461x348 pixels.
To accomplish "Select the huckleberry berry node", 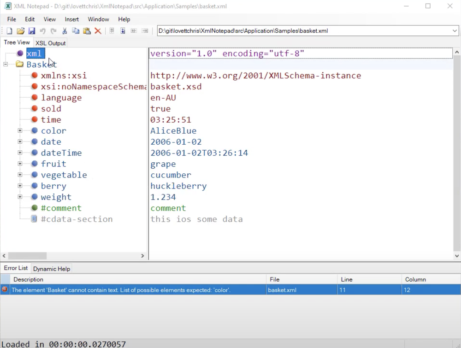I will coord(53,186).
